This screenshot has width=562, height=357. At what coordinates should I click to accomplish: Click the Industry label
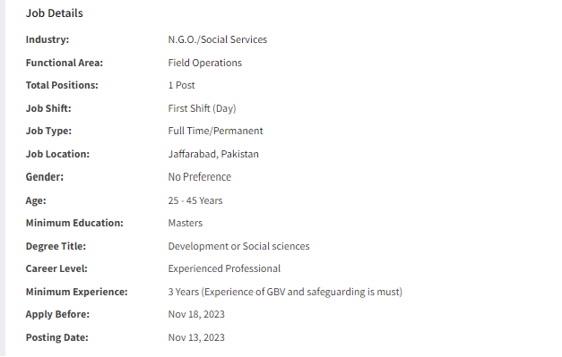pos(48,39)
